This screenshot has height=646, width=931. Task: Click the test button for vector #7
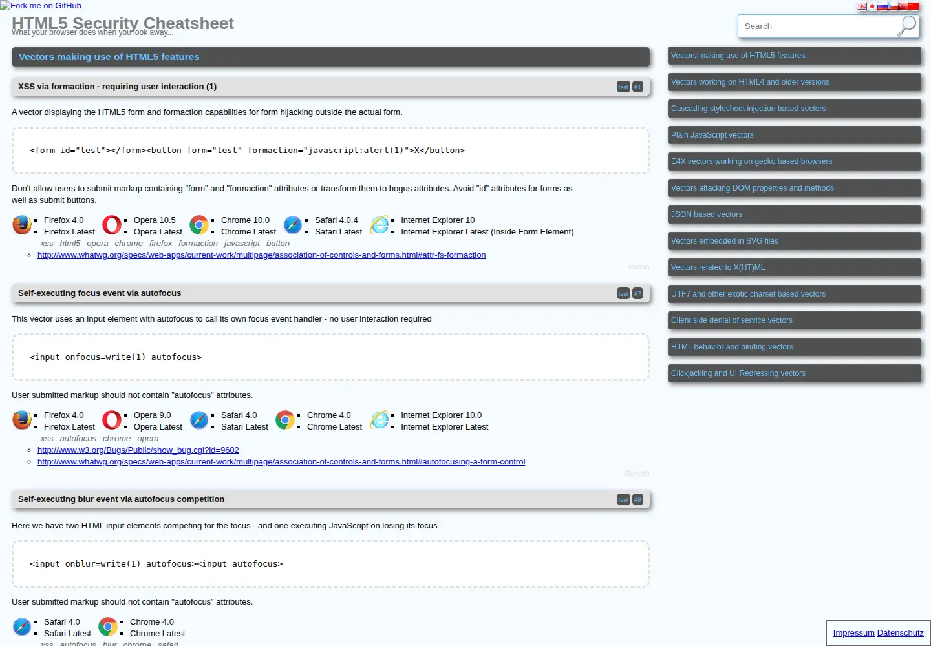623,293
